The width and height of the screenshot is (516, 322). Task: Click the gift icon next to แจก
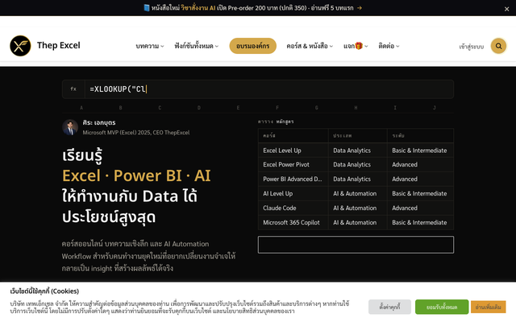pos(359,46)
